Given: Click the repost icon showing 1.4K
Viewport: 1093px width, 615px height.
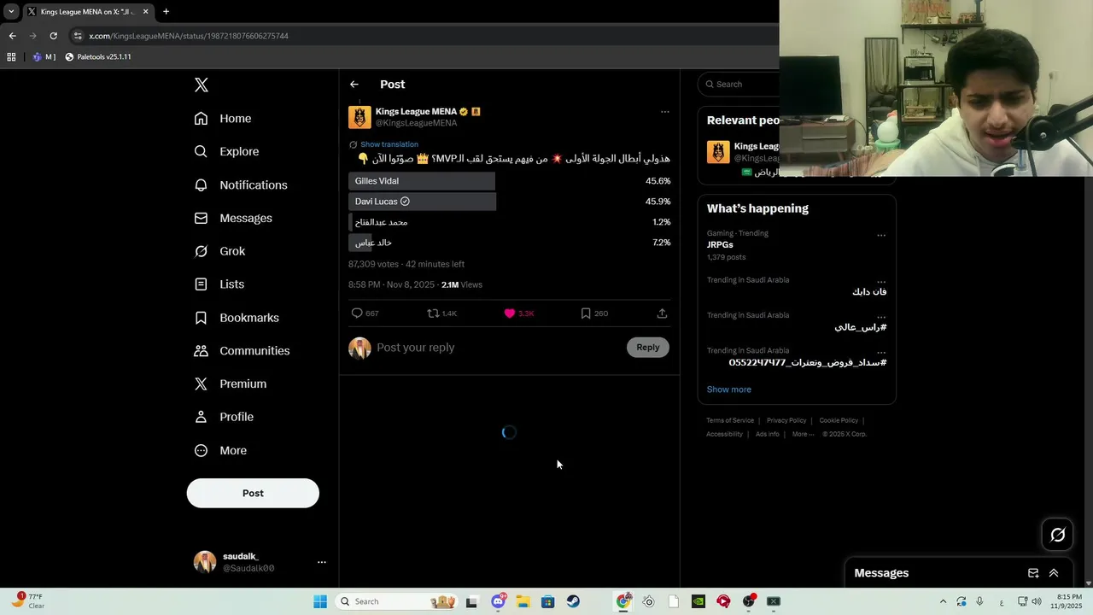Looking at the screenshot, I should click(433, 313).
